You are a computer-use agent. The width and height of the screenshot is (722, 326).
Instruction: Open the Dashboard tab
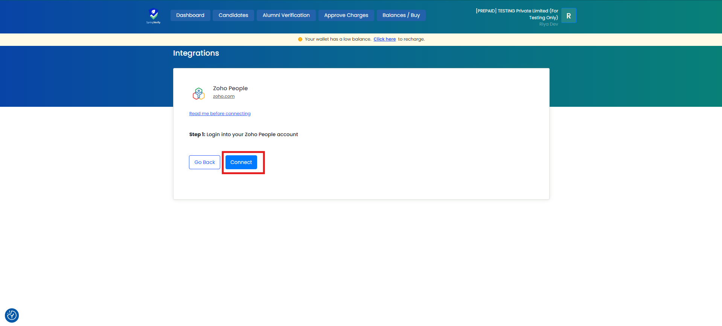(x=190, y=15)
